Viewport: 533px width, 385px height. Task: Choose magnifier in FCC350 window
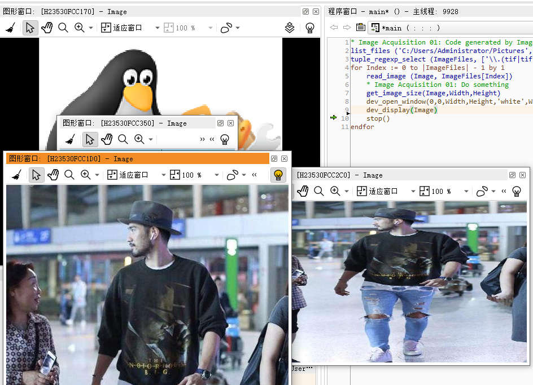(x=123, y=139)
